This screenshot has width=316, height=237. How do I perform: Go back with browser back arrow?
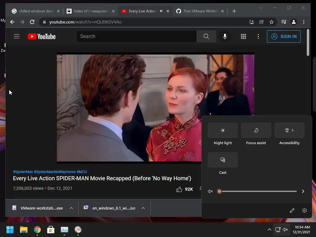(x=12, y=22)
